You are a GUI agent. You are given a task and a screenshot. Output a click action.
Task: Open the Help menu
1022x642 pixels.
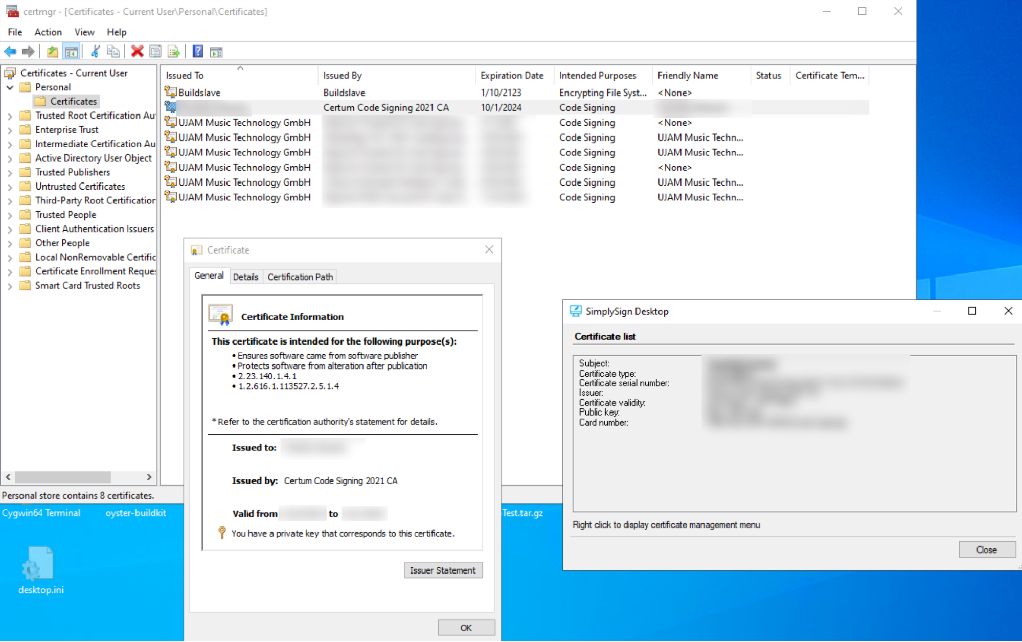(x=117, y=32)
